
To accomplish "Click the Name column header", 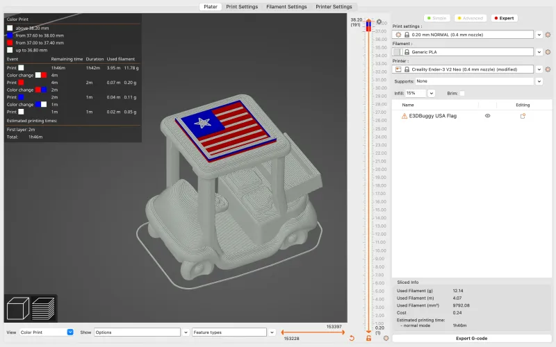I will tap(408, 105).
